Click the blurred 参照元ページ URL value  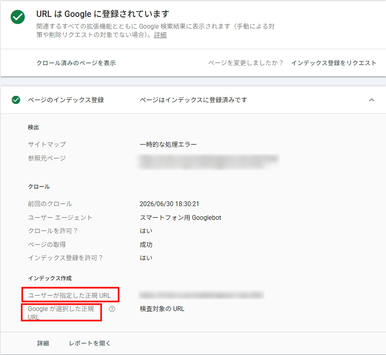[209, 162]
